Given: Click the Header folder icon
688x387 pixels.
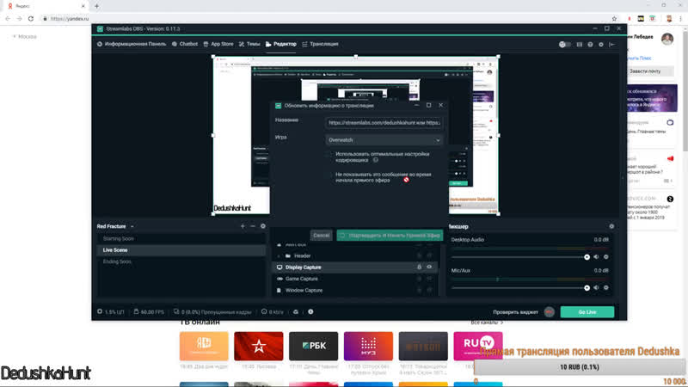Looking at the screenshot, I should [288, 255].
